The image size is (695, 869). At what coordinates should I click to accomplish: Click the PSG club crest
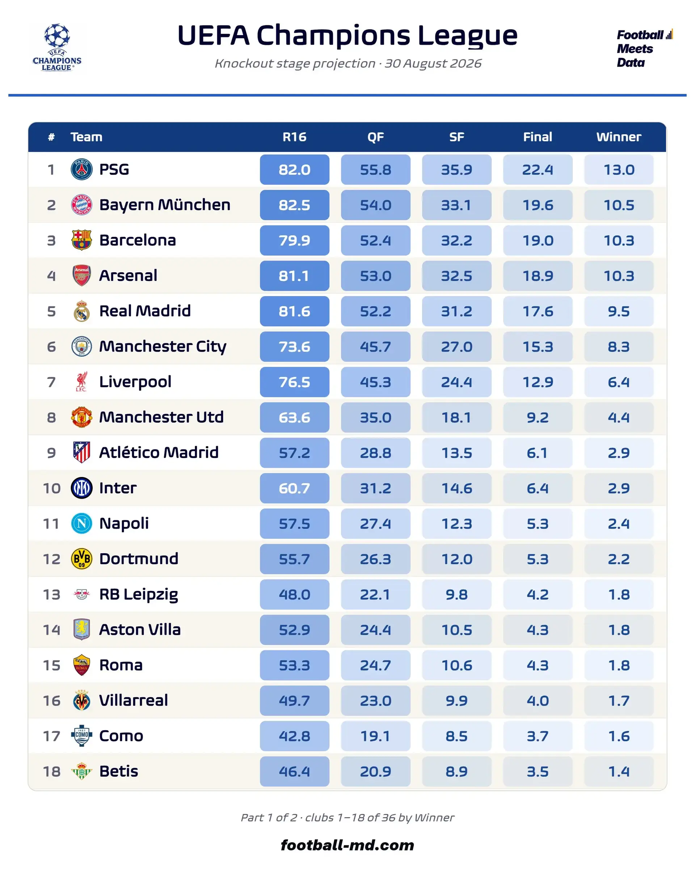[x=81, y=169]
